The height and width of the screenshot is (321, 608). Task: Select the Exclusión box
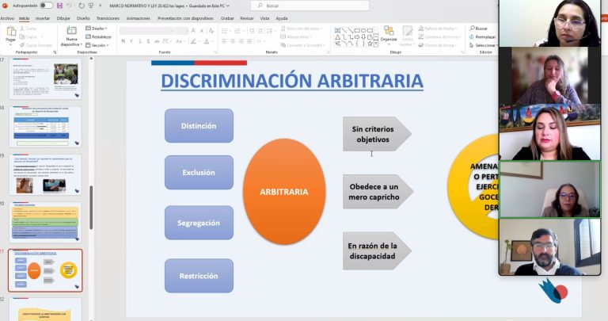pos(199,172)
